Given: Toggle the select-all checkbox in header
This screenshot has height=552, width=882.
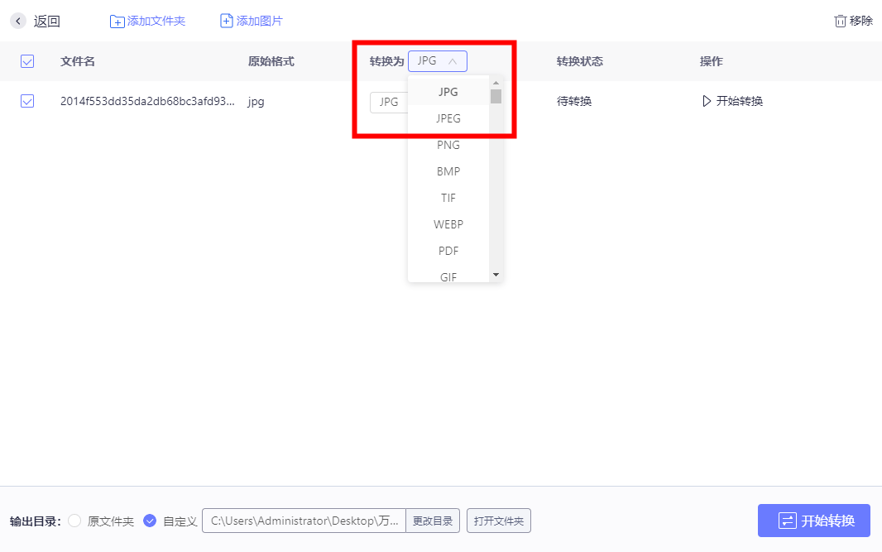Looking at the screenshot, I should point(27,61).
